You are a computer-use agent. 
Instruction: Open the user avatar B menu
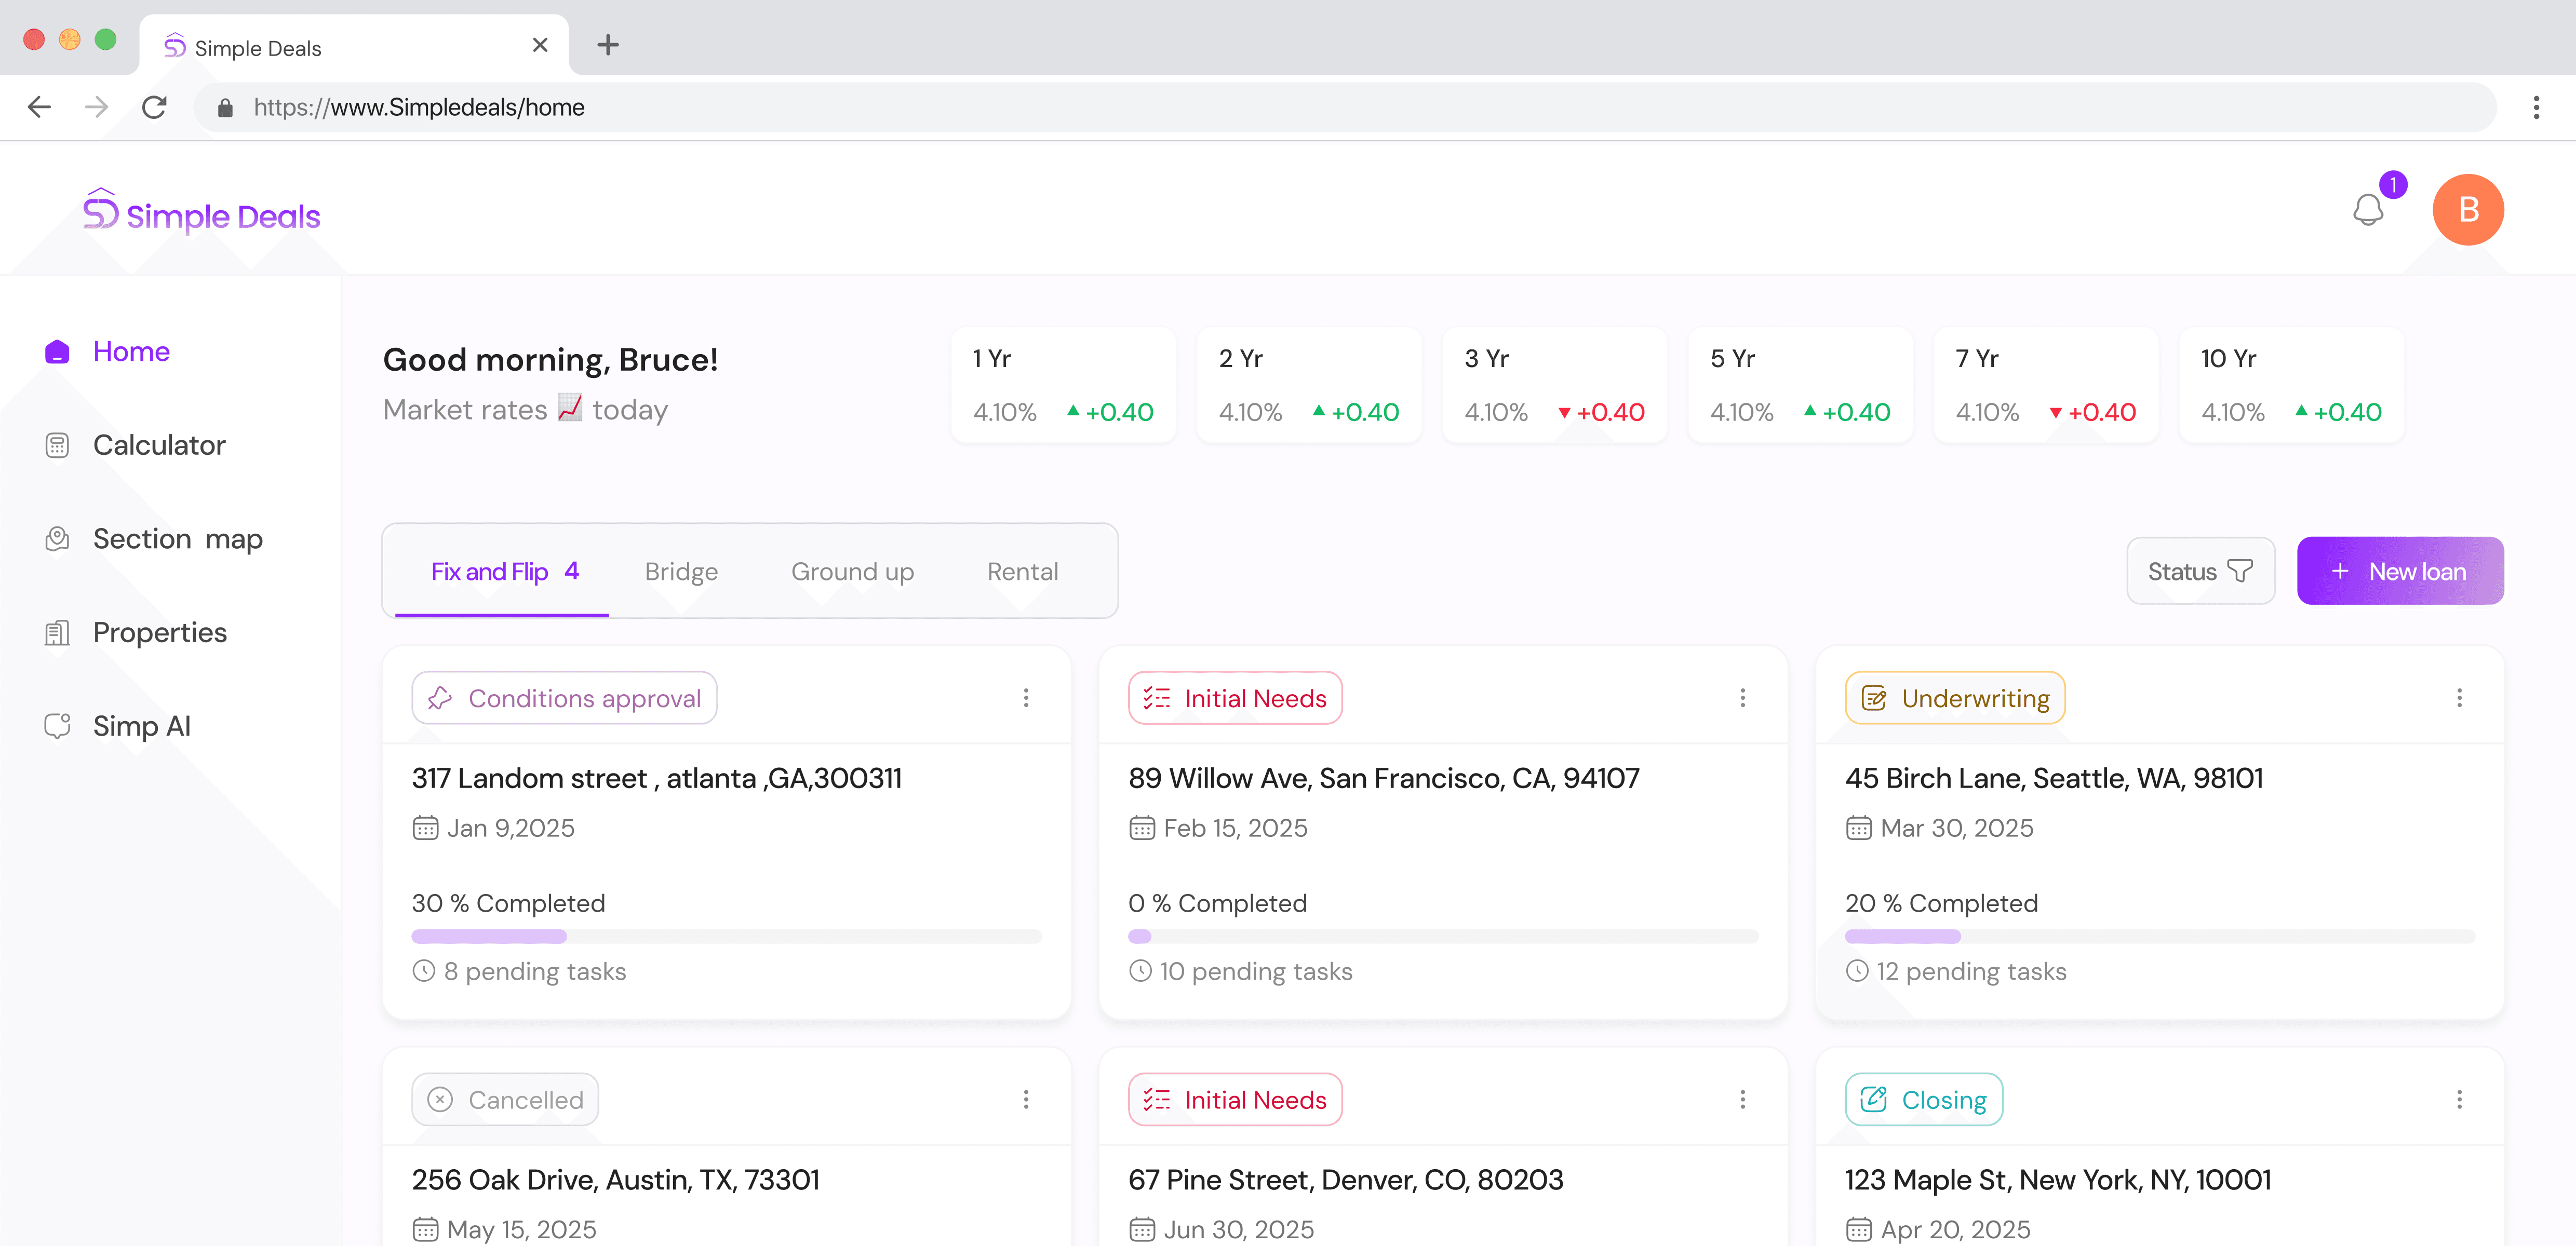pyautogui.click(x=2467, y=210)
